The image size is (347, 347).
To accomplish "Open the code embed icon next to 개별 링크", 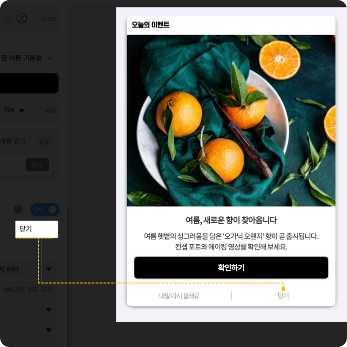I will click(44, 142).
